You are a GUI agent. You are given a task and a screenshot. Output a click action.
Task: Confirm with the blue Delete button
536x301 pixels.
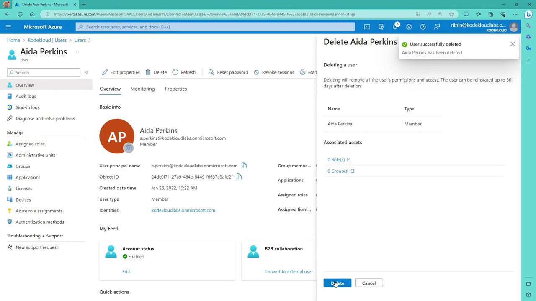click(337, 283)
